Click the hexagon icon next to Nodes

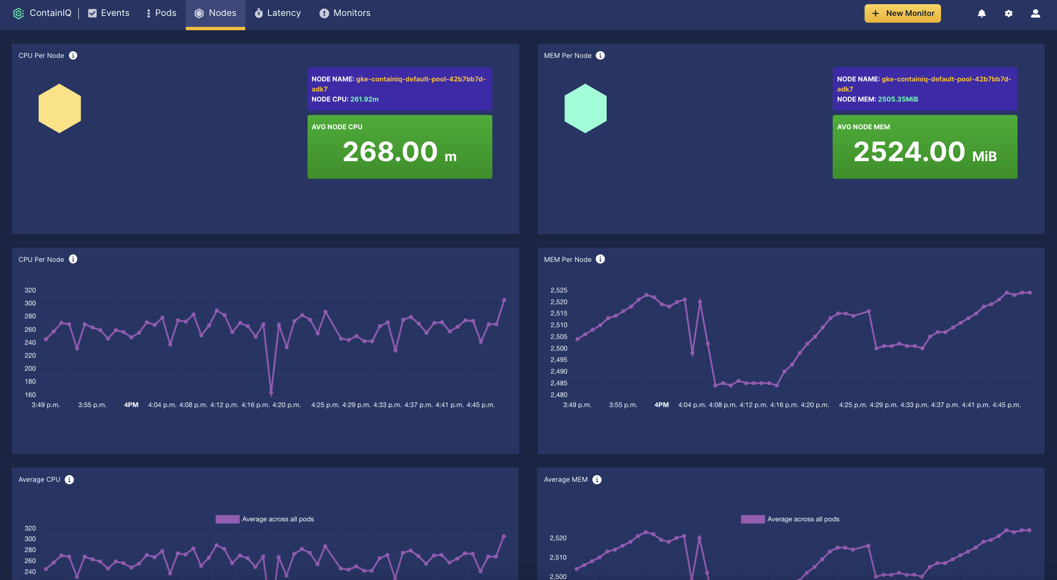click(200, 13)
